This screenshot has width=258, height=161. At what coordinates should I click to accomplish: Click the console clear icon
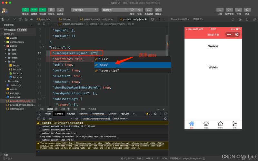[44, 118]
